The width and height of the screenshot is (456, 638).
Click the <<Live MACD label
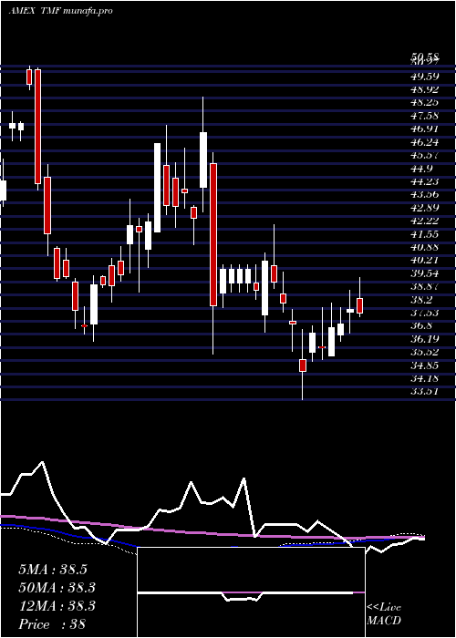point(384,614)
